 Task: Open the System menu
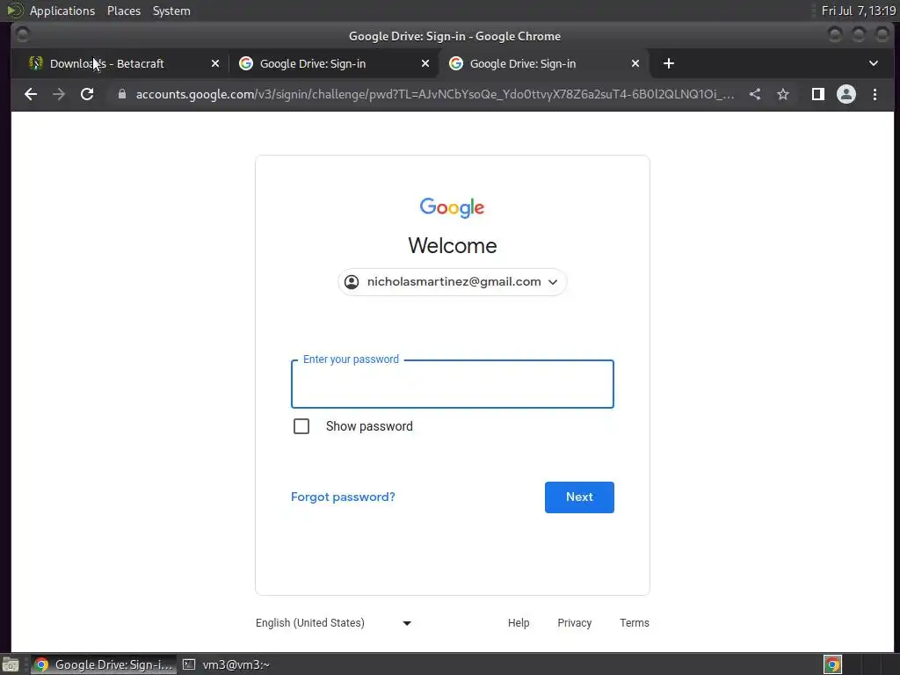pos(171,11)
